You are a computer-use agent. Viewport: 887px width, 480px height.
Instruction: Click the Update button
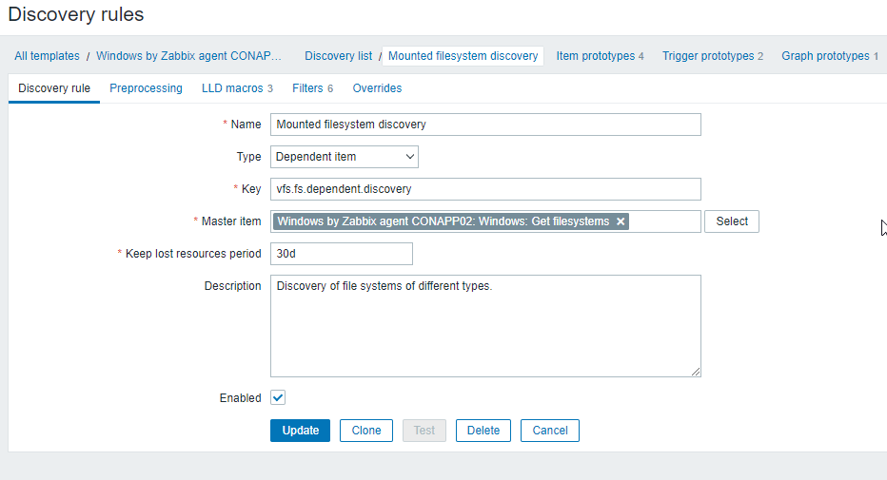(x=301, y=431)
